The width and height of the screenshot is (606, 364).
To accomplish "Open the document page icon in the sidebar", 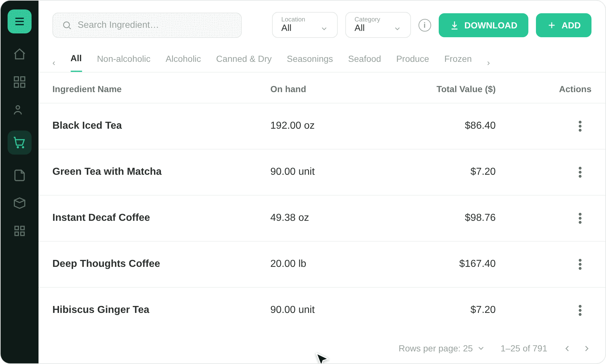I will (20, 175).
